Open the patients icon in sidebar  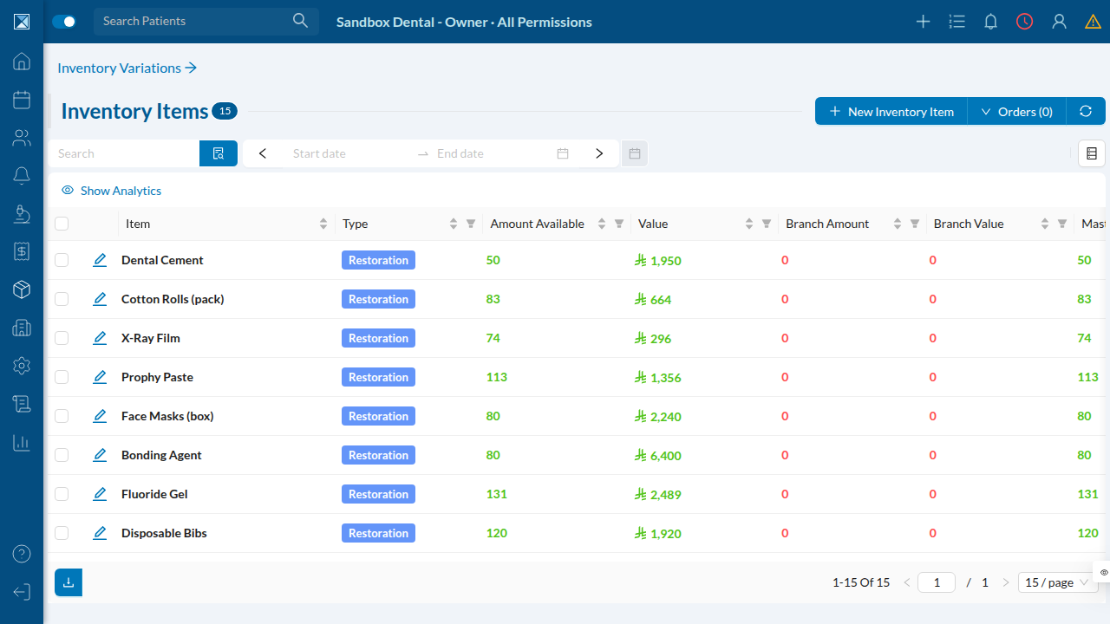tap(22, 138)
